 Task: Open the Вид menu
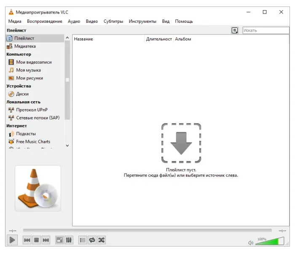[166, 21]
